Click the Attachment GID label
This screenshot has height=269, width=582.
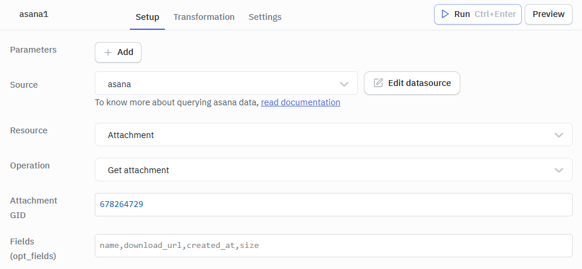pos(33,208)
